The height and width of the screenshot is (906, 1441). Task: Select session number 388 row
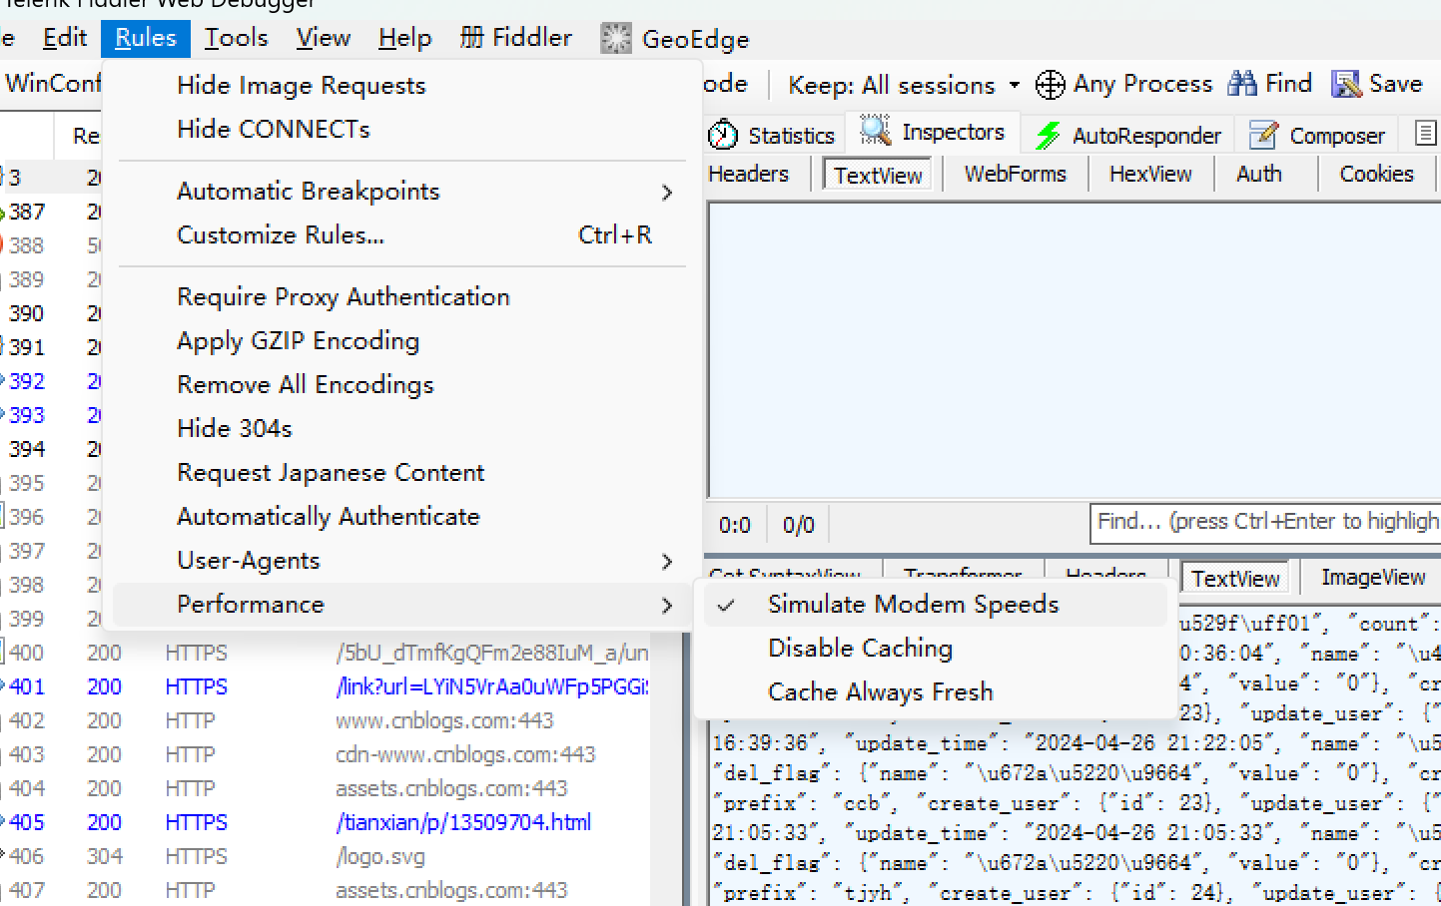click(50, 245)
